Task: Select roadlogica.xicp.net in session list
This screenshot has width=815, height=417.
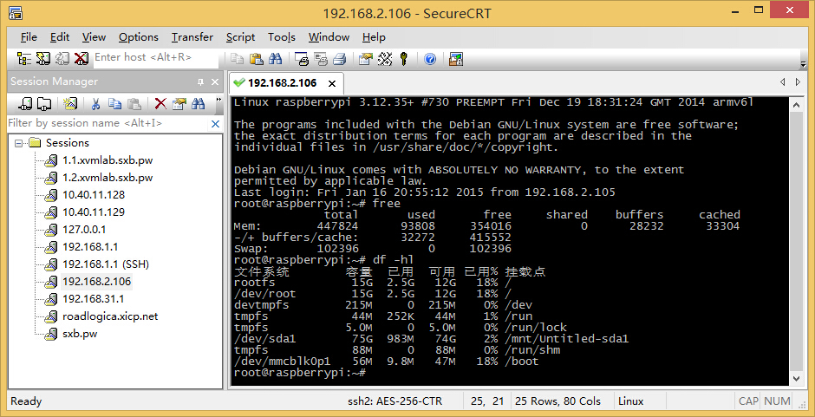Action: [x=110, y=316]
